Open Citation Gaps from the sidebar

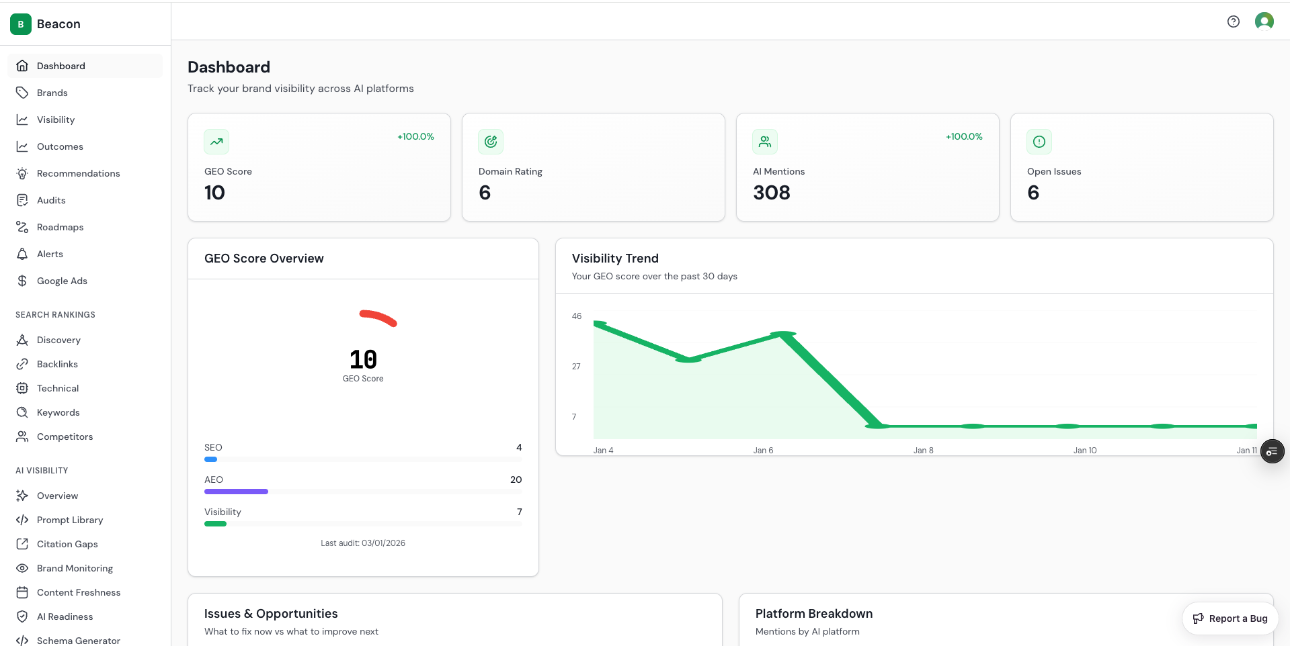tap(67, 544)
